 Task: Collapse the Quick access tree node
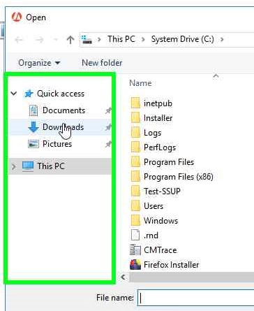[x=14, y=94]
